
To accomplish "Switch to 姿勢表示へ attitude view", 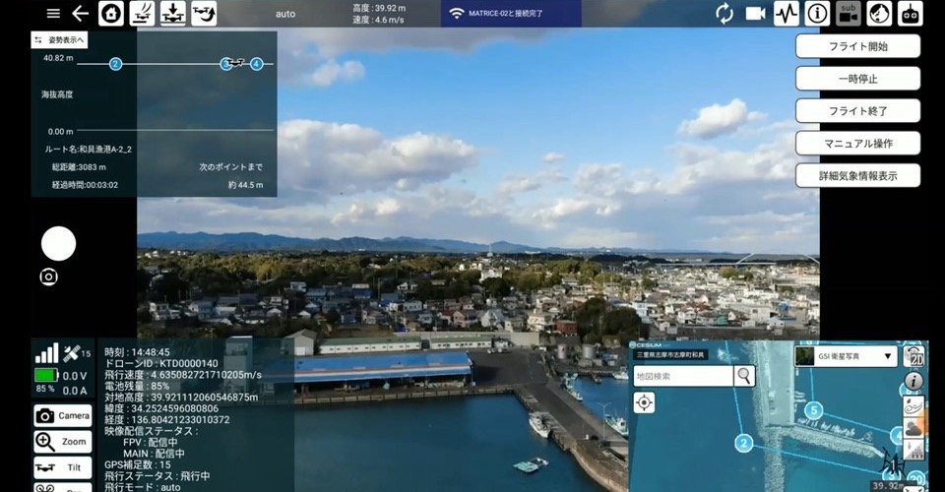I will point(60,39).
